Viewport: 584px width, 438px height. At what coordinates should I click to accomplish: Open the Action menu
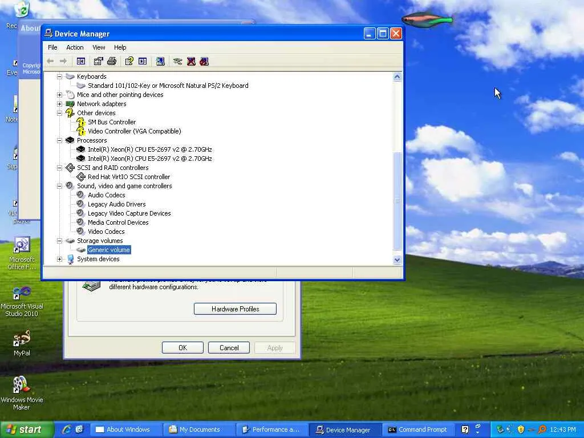point(75,47)
